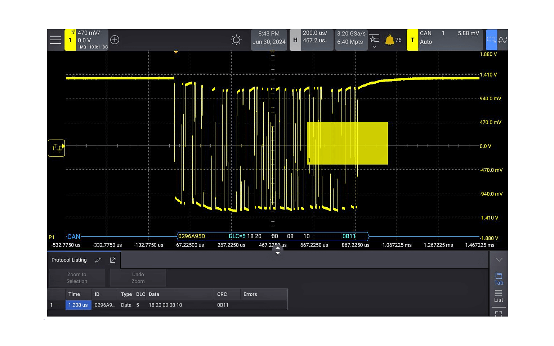Screen dimensions: 554x346
Task: Click the CRC column header
Action: [x=227, y=294]
